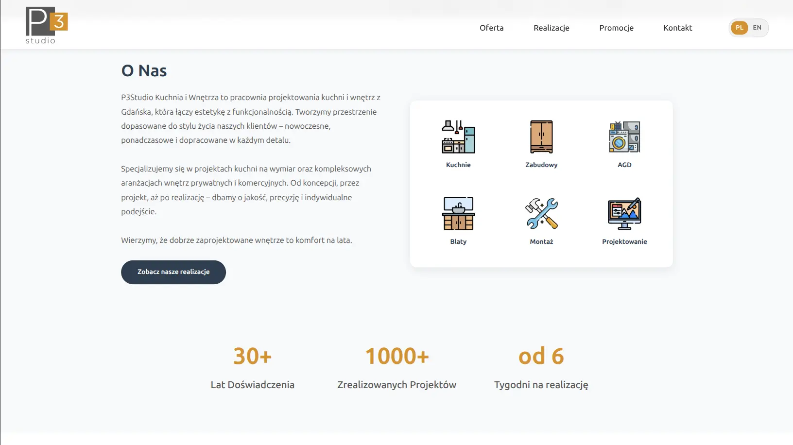Image resolution: width=793 pixels, height=445 pixels.
Task: Click Lat Doświadczenia text
Action: [252, 385]
